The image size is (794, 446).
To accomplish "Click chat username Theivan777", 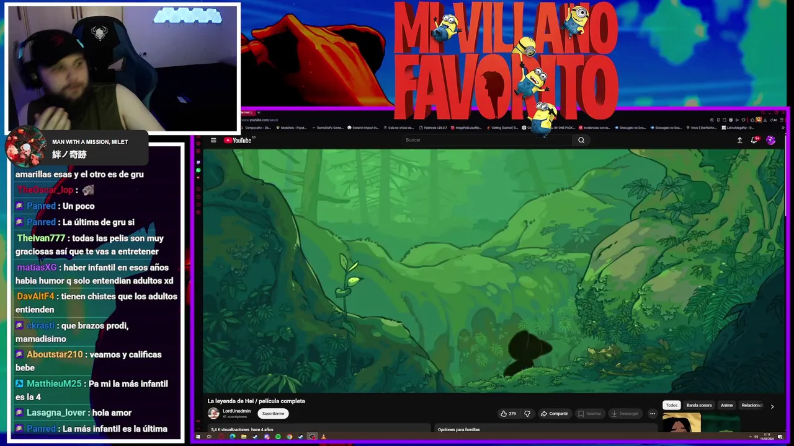I will click(x=41, y=238).
